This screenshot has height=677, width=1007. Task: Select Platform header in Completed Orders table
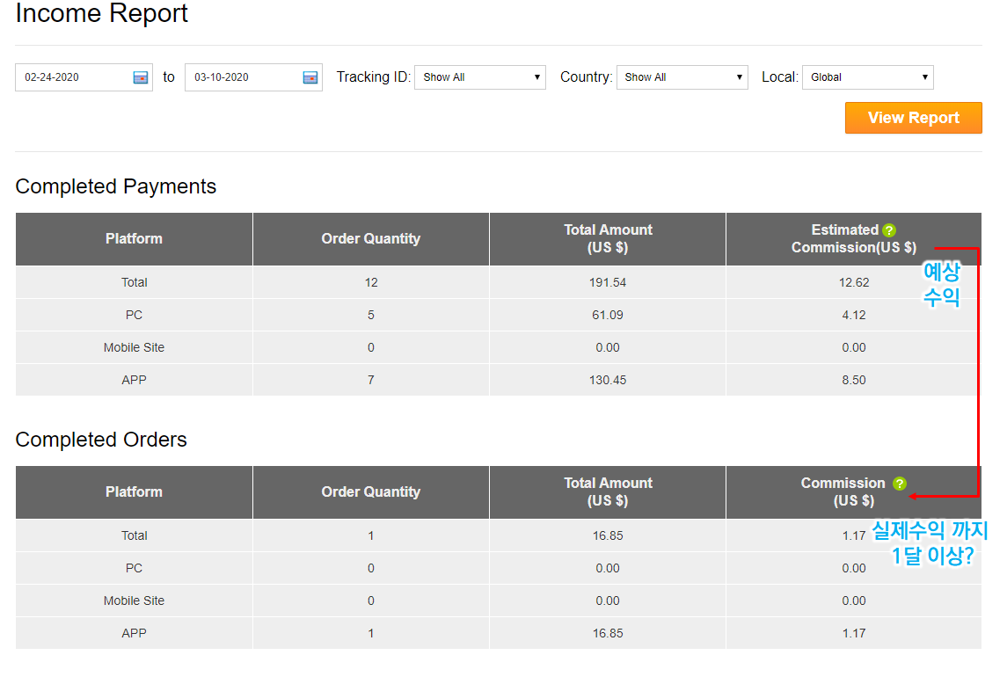click(134, 492)
